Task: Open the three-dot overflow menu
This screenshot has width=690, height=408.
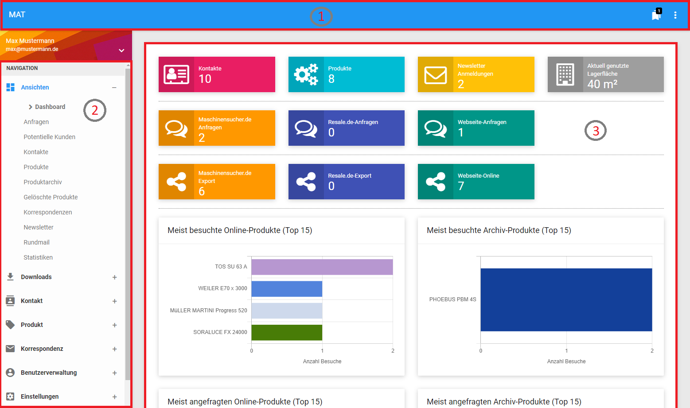Action: click(675, 15)
